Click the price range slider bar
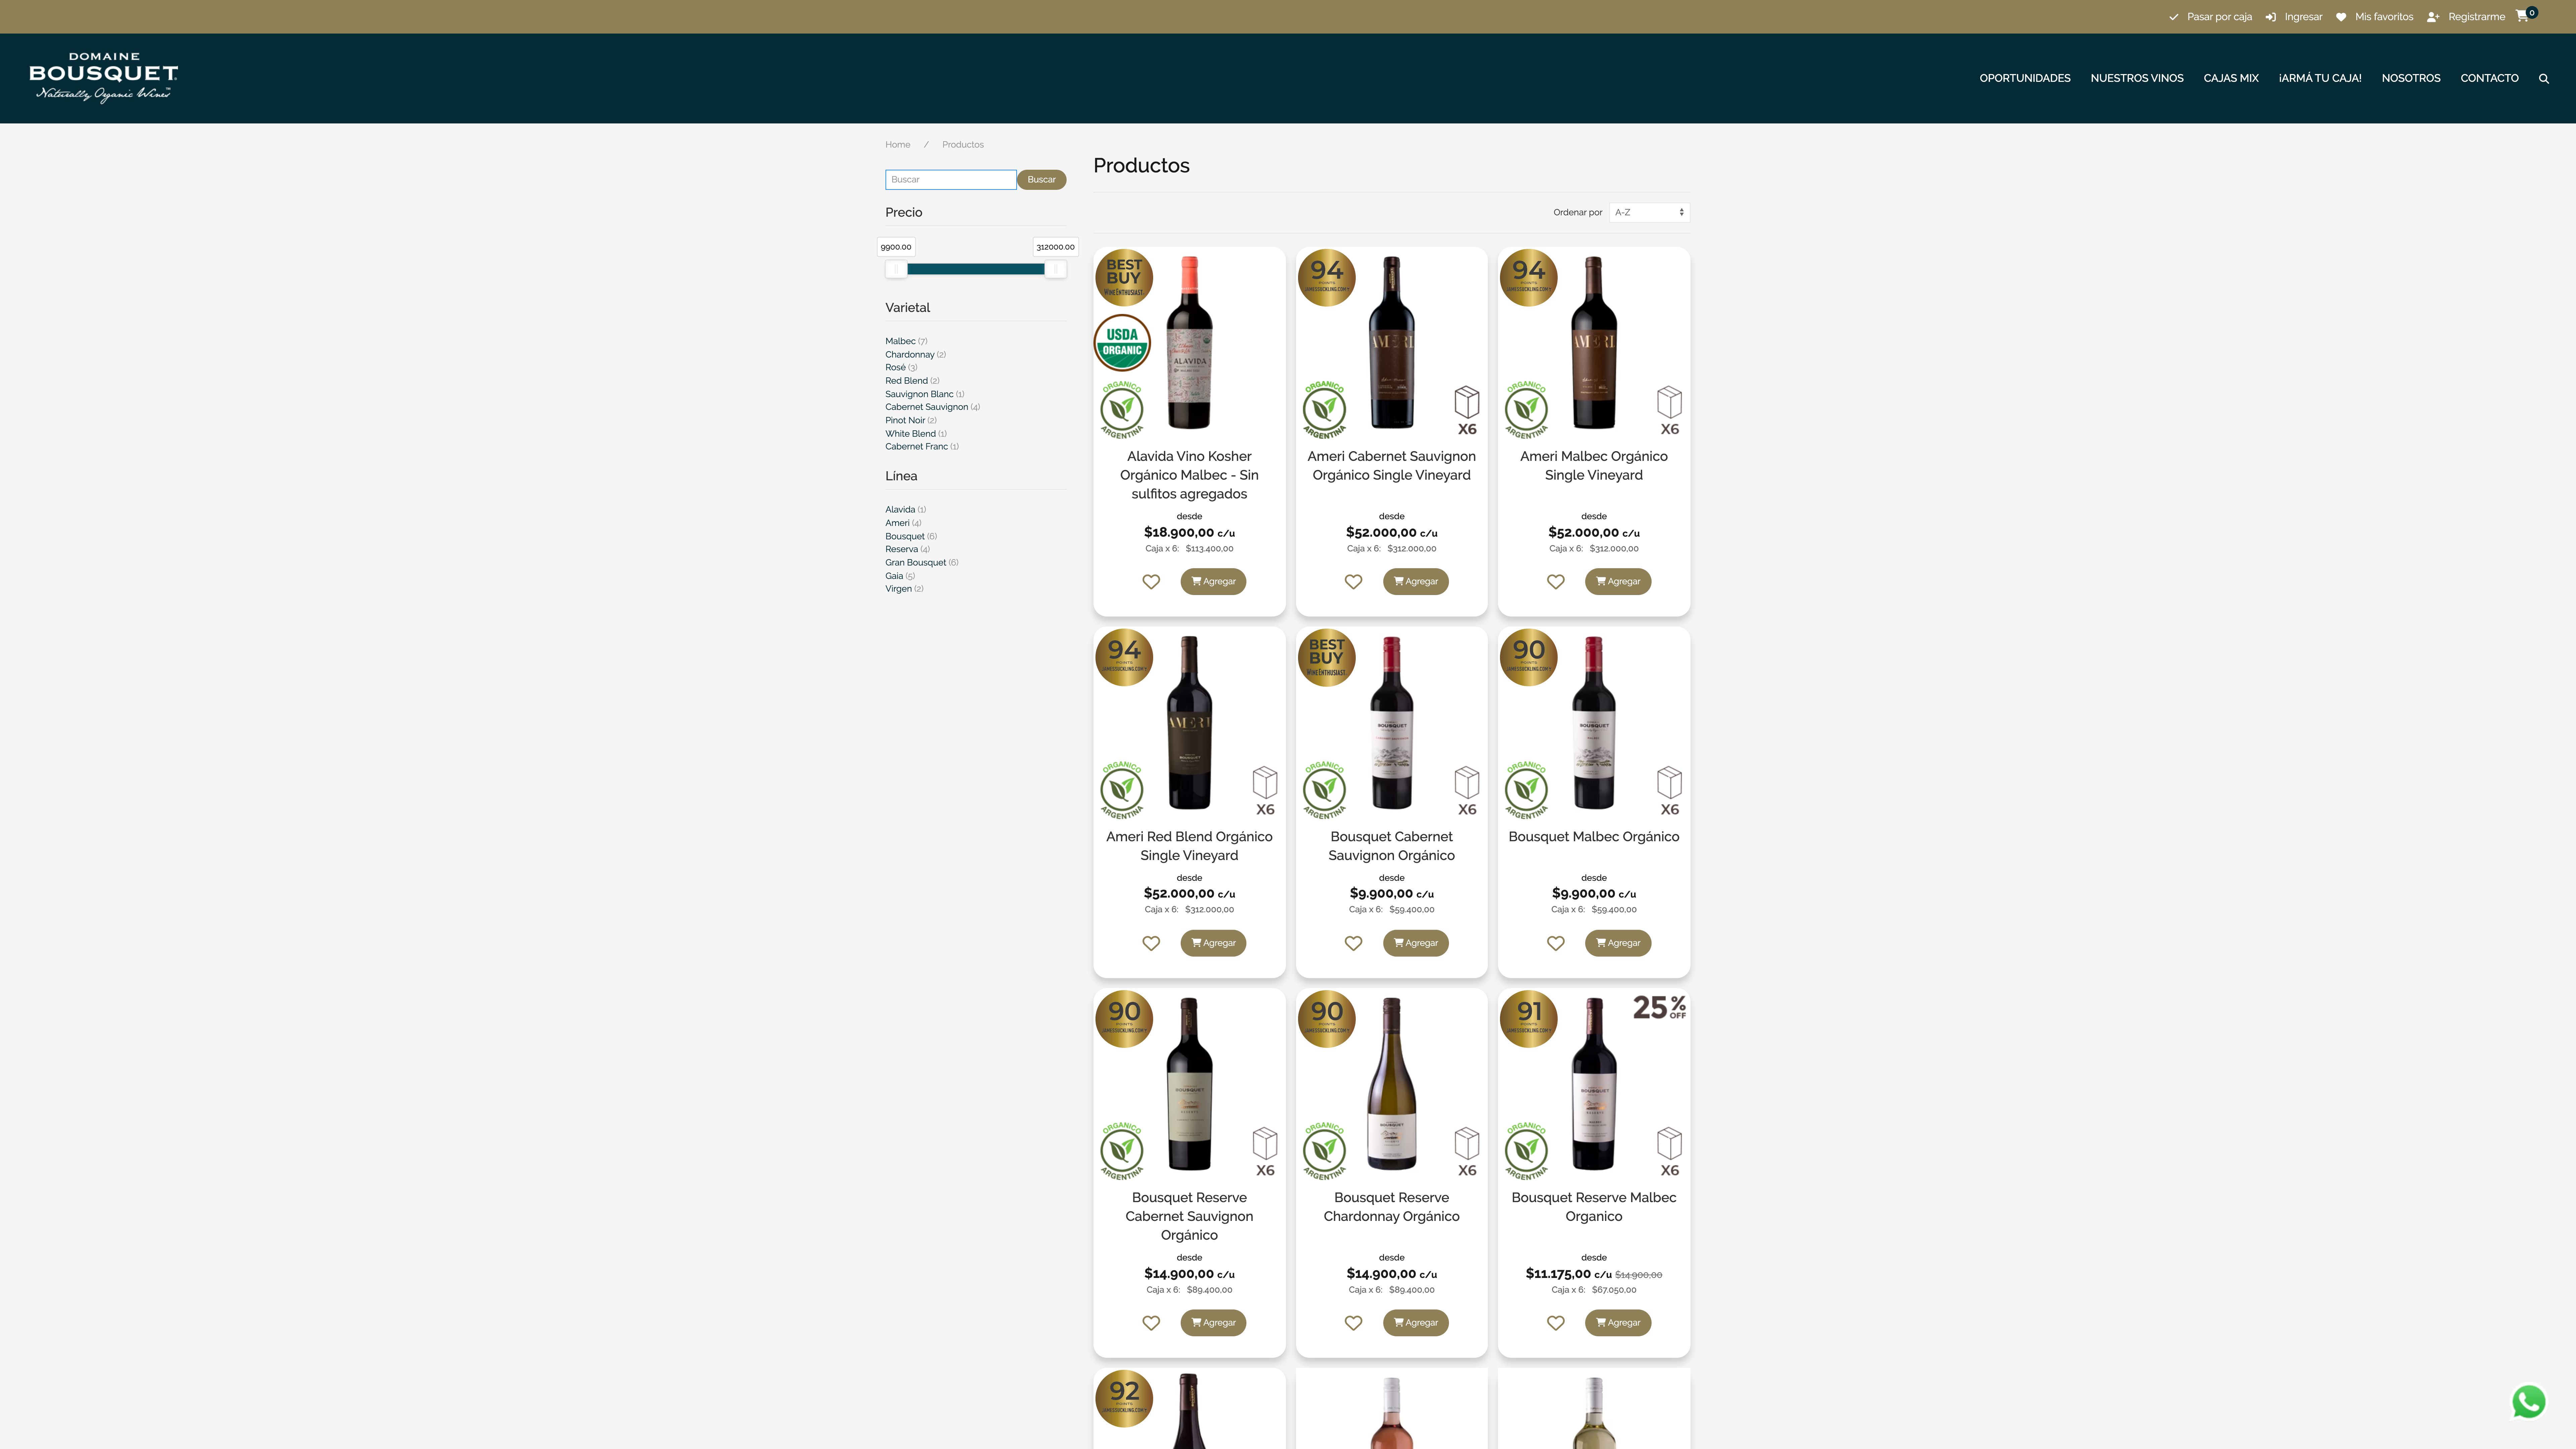 976,269
